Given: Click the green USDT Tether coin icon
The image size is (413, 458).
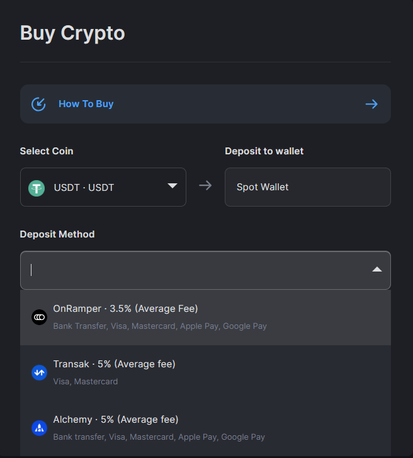Looking at the screenshot, I should [x=37, y=188].
